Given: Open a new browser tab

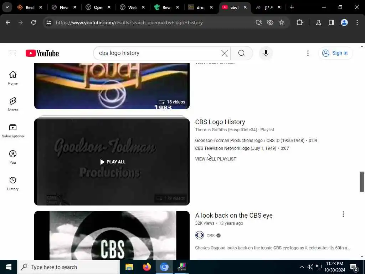Looking at the screenshot, I should (x=292, y=7).
